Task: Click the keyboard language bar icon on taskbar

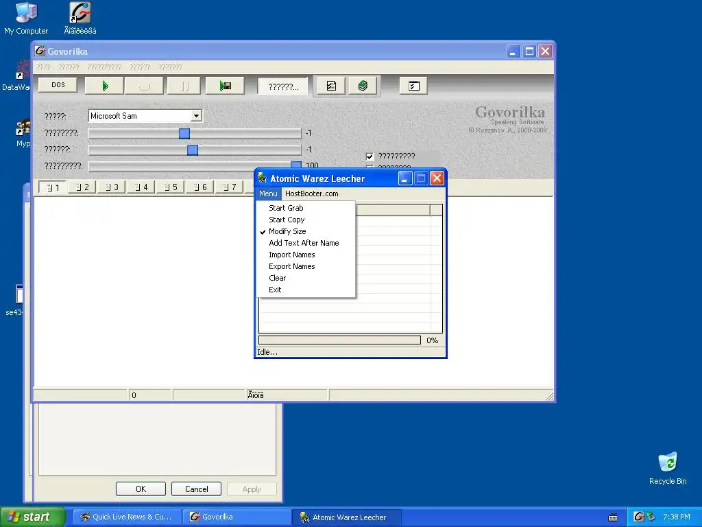Action: tap(613, 517)
